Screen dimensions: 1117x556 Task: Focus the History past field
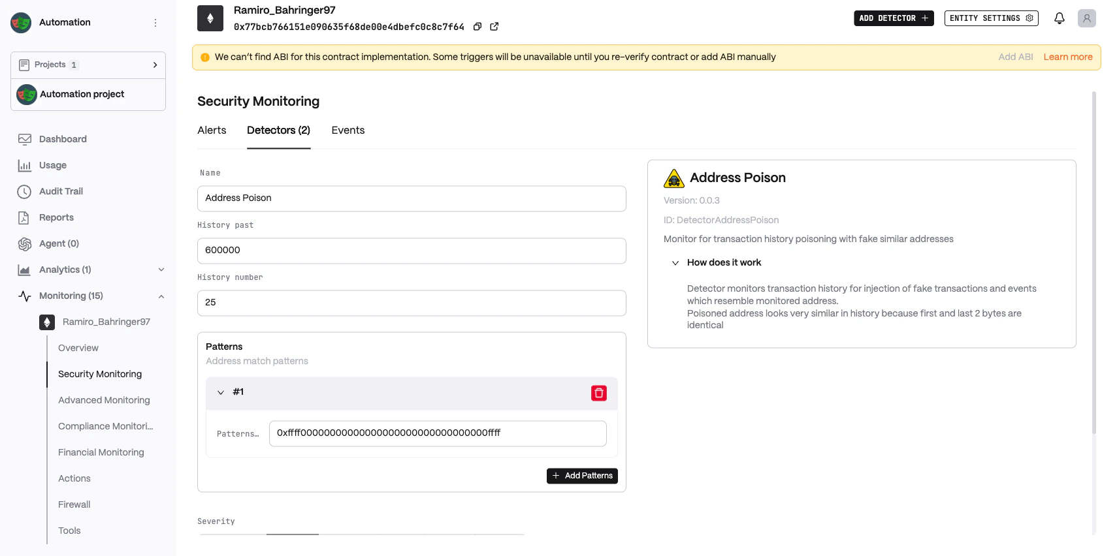pos(412,251)
